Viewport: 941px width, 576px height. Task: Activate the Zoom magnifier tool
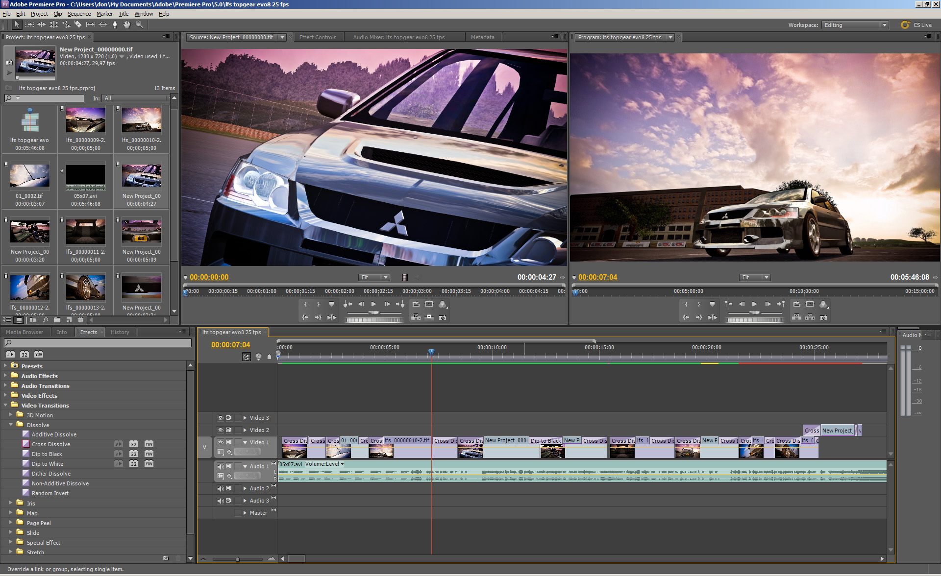139,24
